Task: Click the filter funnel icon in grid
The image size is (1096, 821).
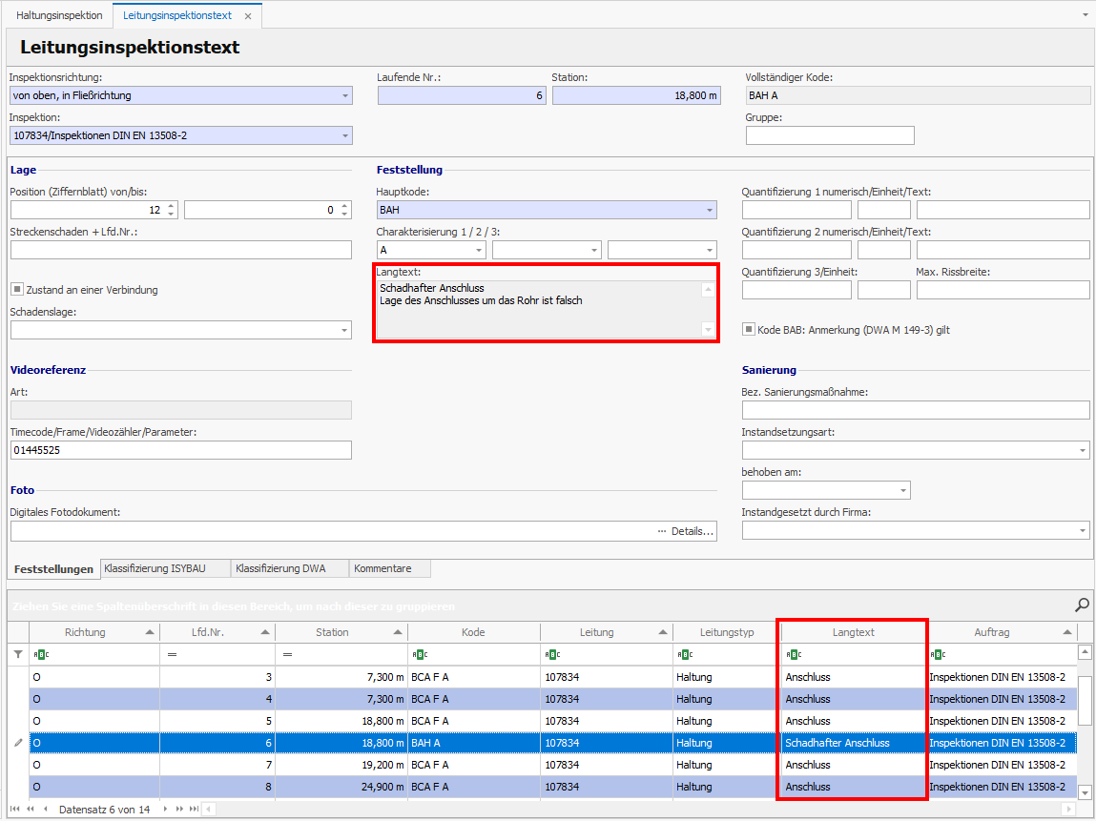Action: tap(16, 654)
